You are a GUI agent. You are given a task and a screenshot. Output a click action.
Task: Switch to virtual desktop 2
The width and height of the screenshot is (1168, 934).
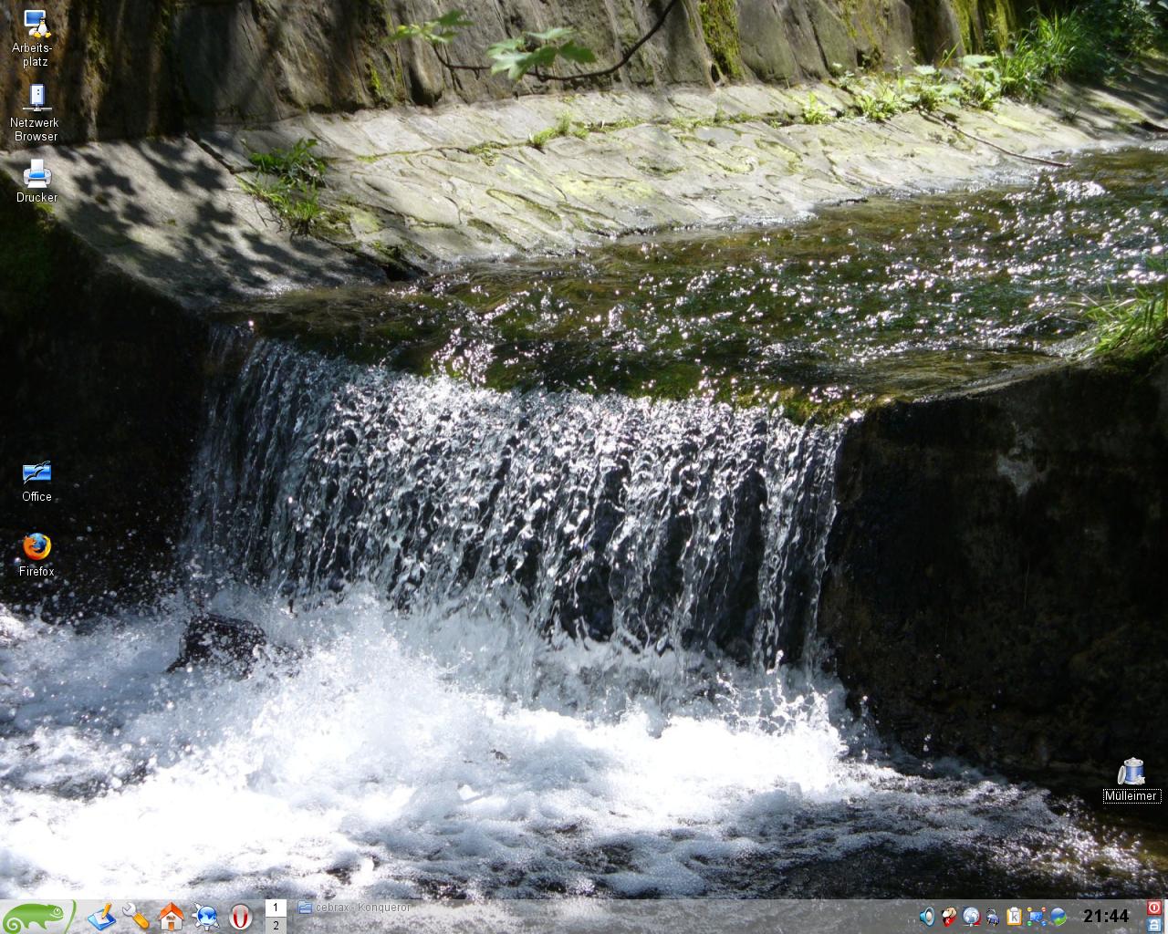276,925
